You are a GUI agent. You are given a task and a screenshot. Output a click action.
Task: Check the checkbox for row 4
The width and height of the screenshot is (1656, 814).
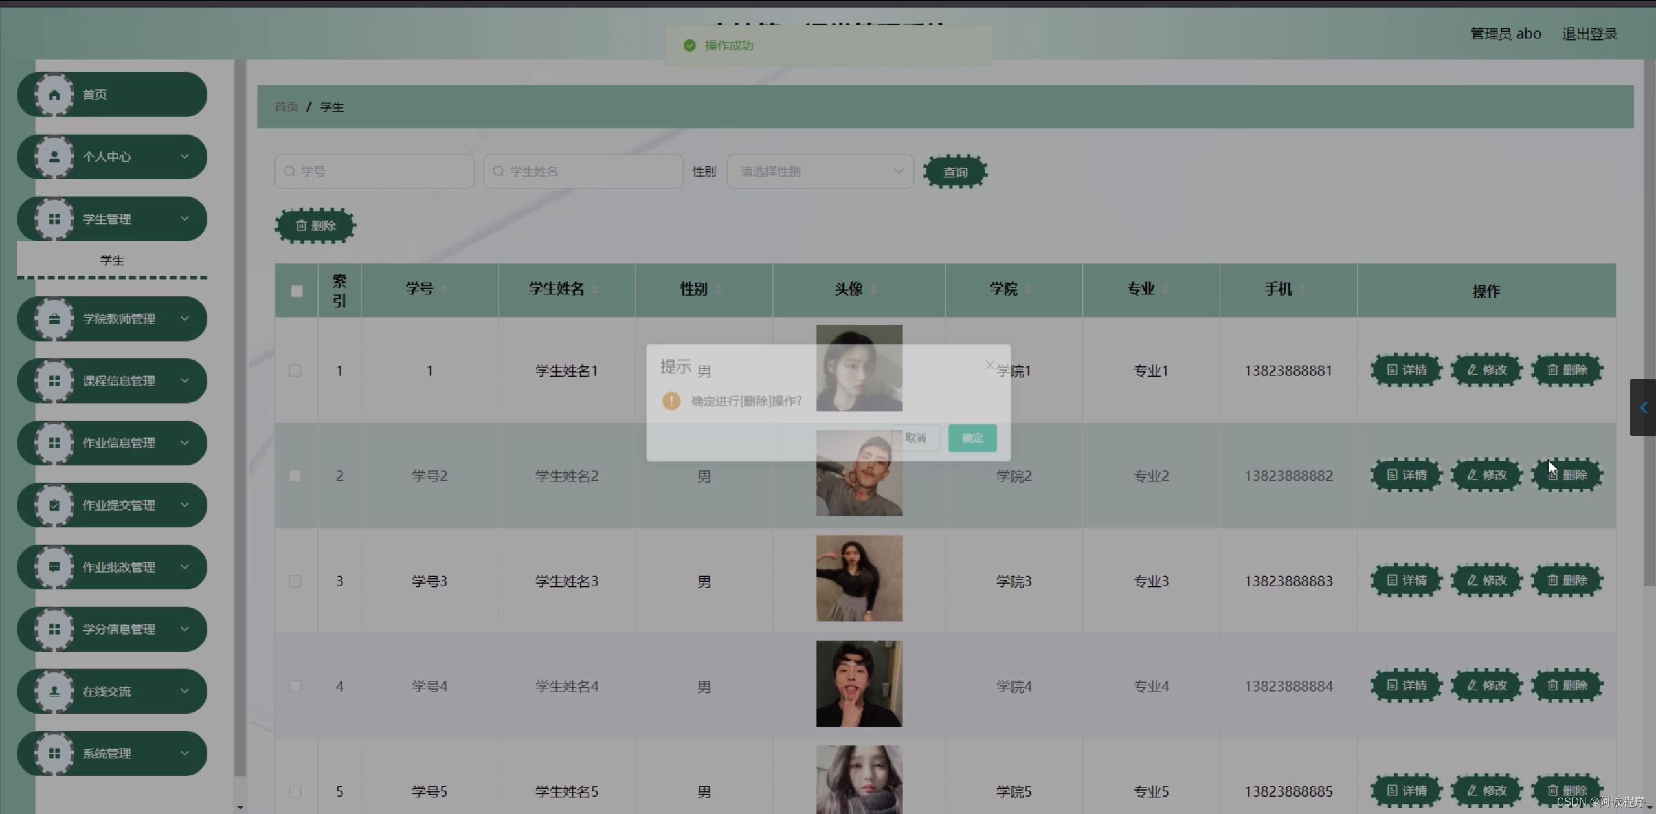point(295,686)
